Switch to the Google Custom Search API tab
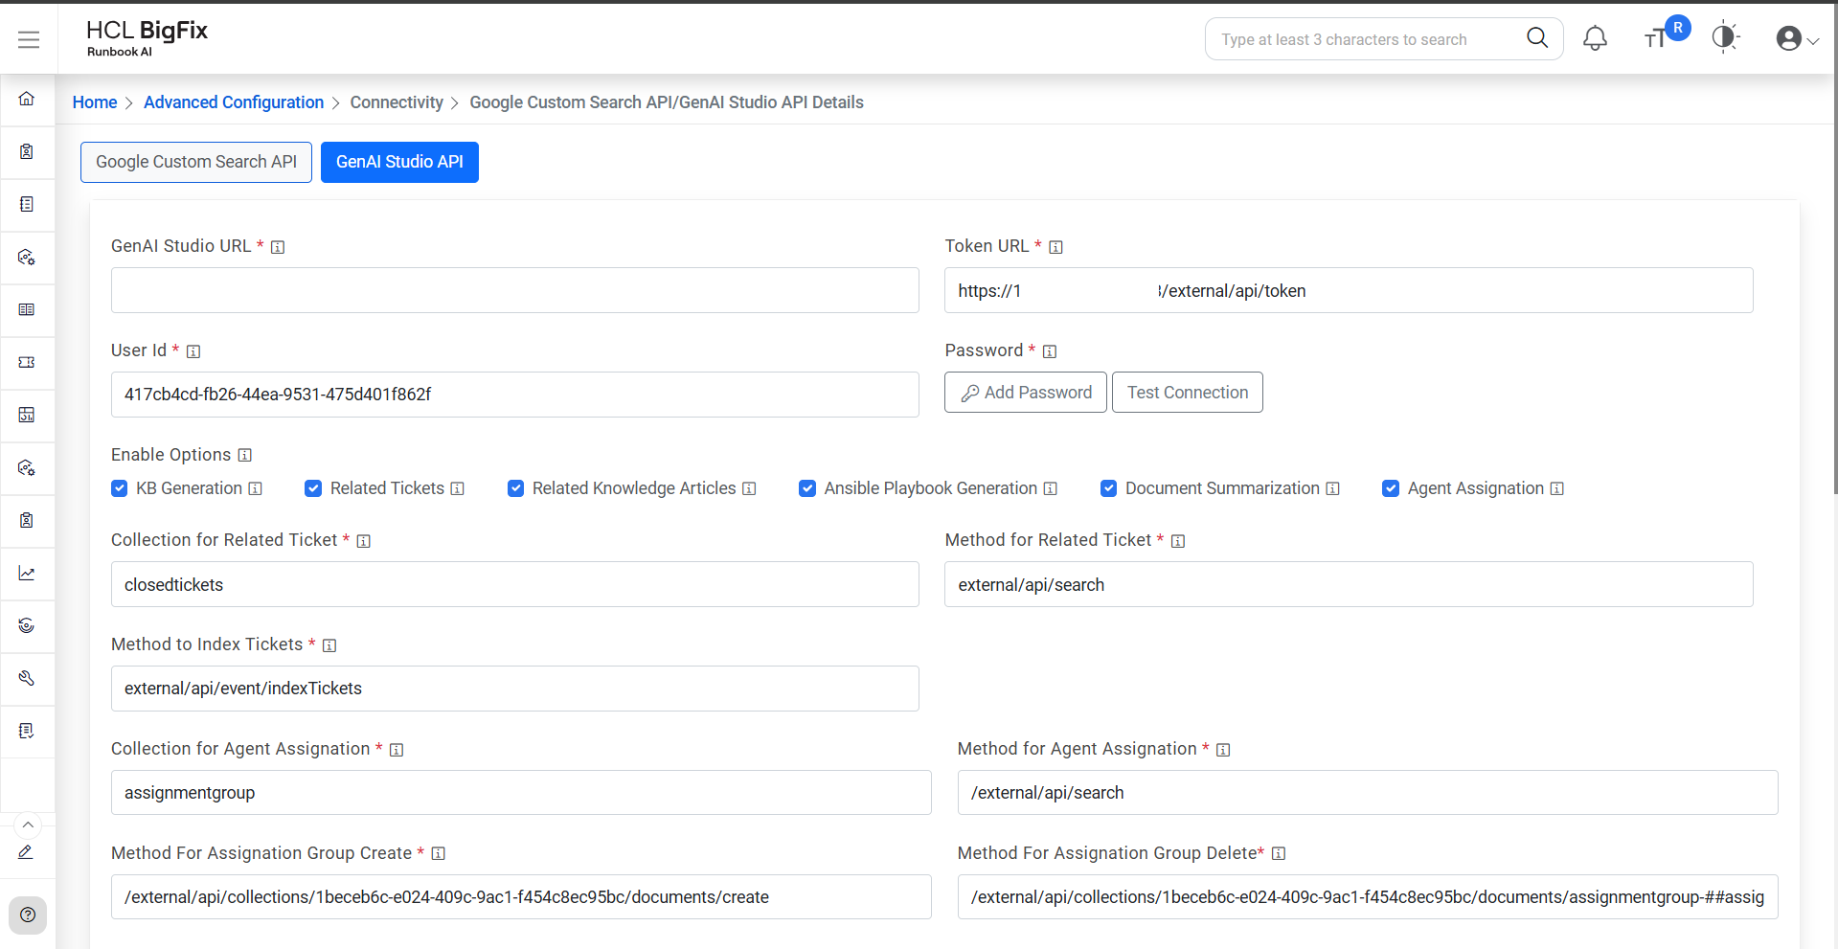 tap(196, 162)
